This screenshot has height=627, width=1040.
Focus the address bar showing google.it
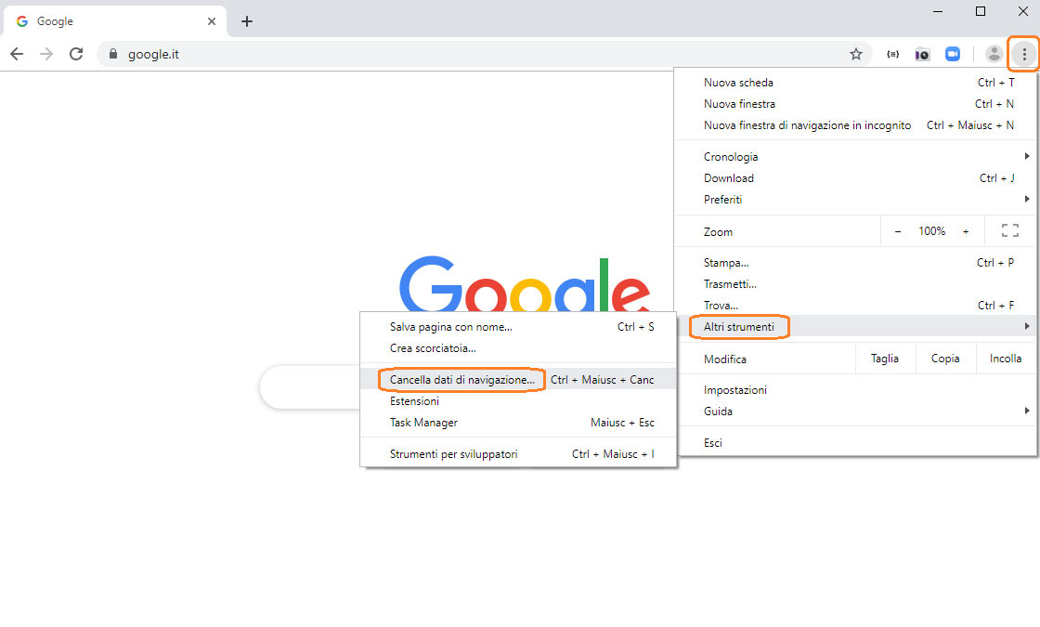click(484, 54)
